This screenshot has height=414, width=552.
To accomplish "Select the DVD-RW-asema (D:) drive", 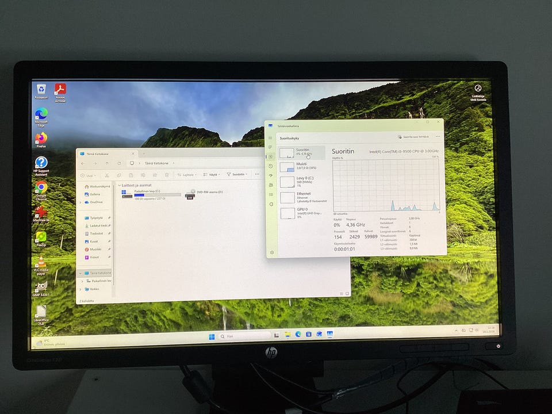I will (204, 194).
